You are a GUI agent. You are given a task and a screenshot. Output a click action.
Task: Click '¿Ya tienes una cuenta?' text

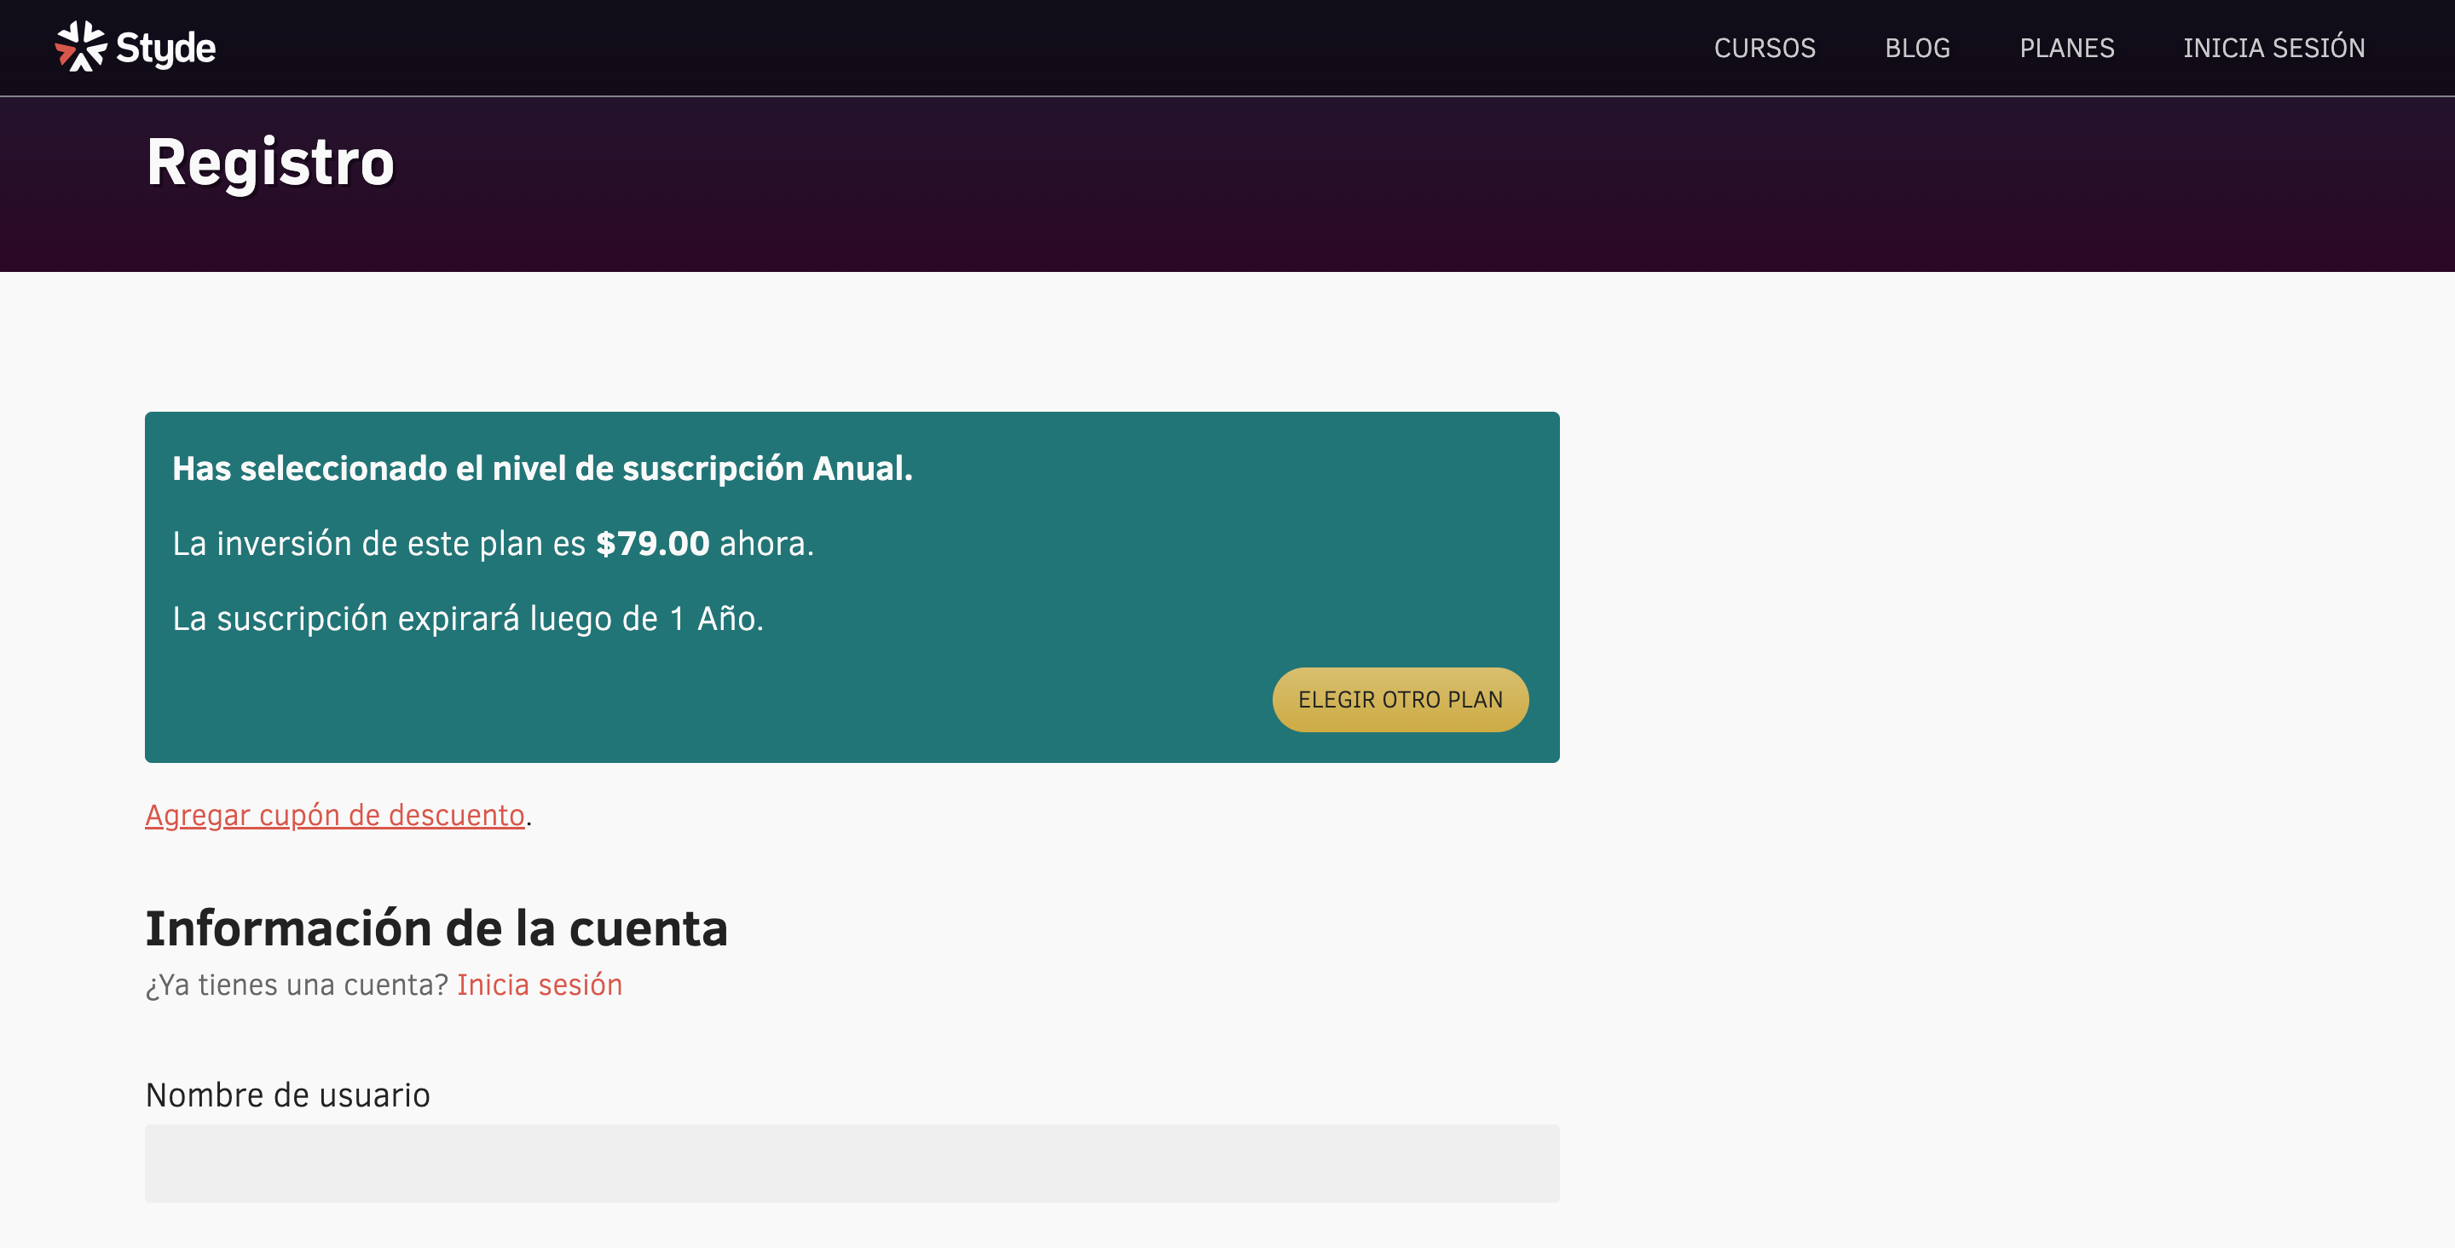(297, 985)
